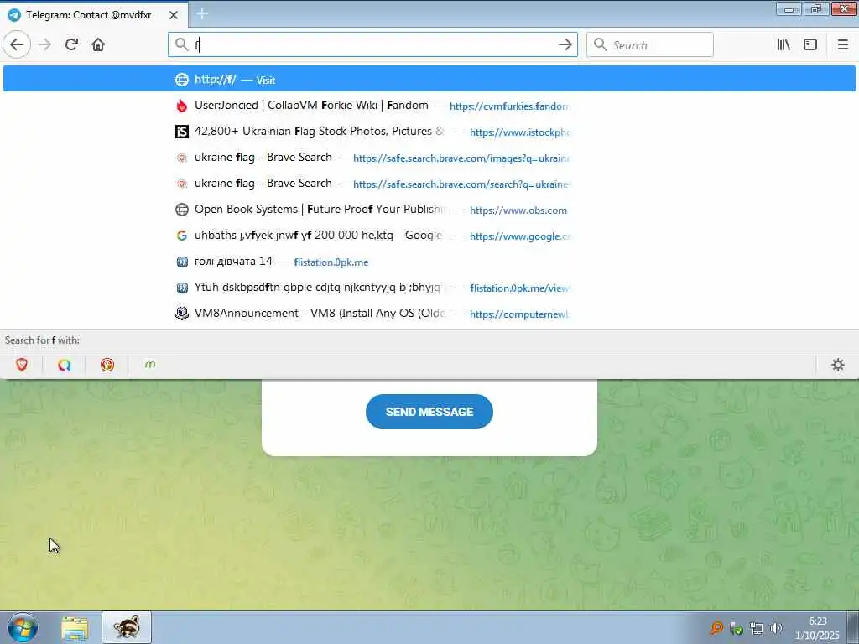This screenshot has height=644, width=859.
Task: Select the http://f/ Visit suggestion
Action: (429, 79)
